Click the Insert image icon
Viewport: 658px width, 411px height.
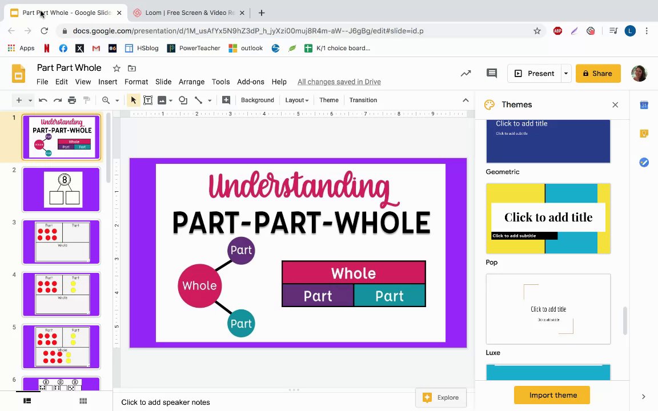(x=162, y=100)
